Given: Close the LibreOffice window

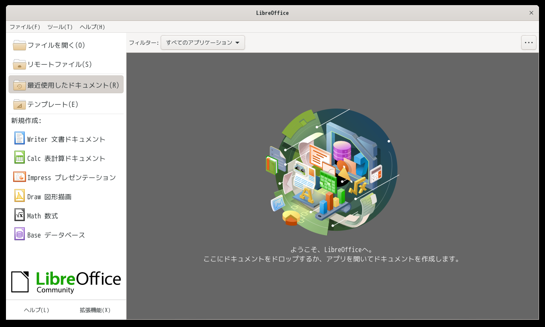Looking at the screenshot, I should point(531,13).
